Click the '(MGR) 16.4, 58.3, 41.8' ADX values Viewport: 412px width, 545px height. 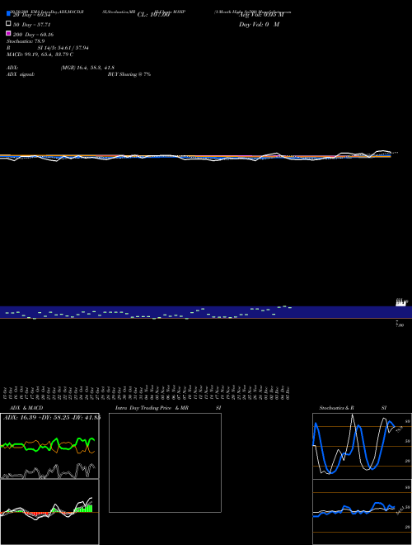click(x=87, y=68)
